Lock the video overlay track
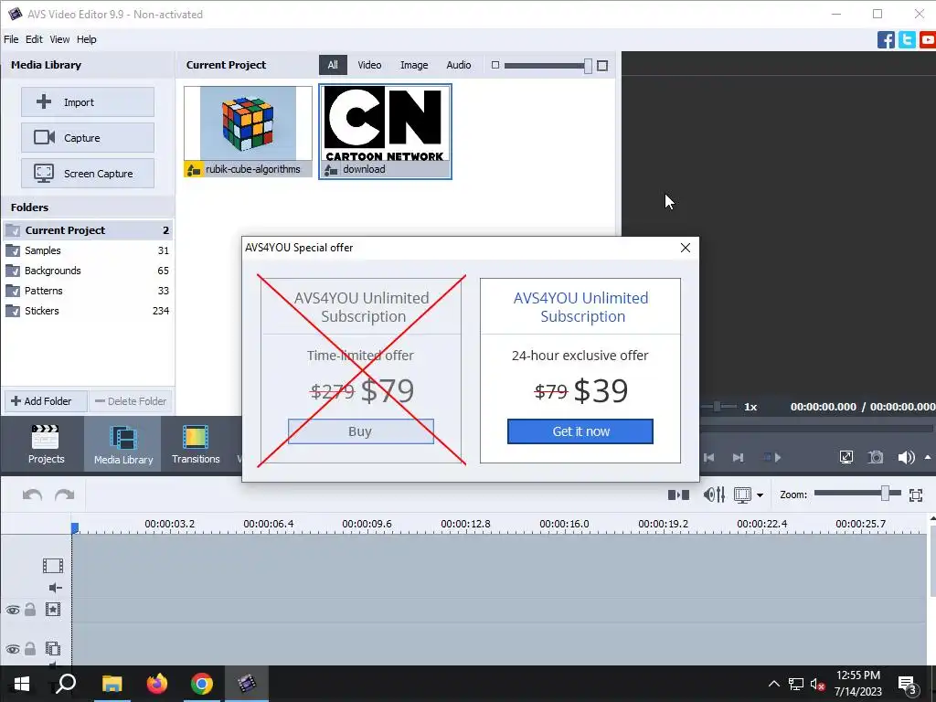This screenshot has height=702, width=936. coord(30,649)
